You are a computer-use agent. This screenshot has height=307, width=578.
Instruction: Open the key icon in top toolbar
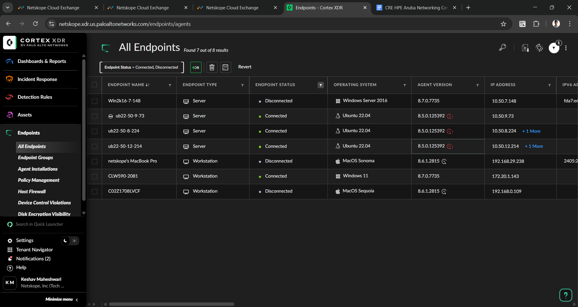[502, 48]
